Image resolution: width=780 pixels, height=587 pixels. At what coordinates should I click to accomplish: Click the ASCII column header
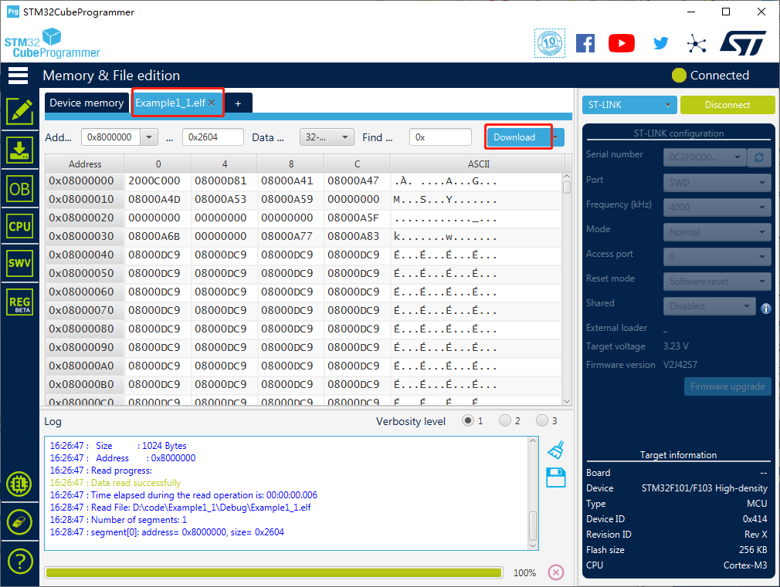479,164
